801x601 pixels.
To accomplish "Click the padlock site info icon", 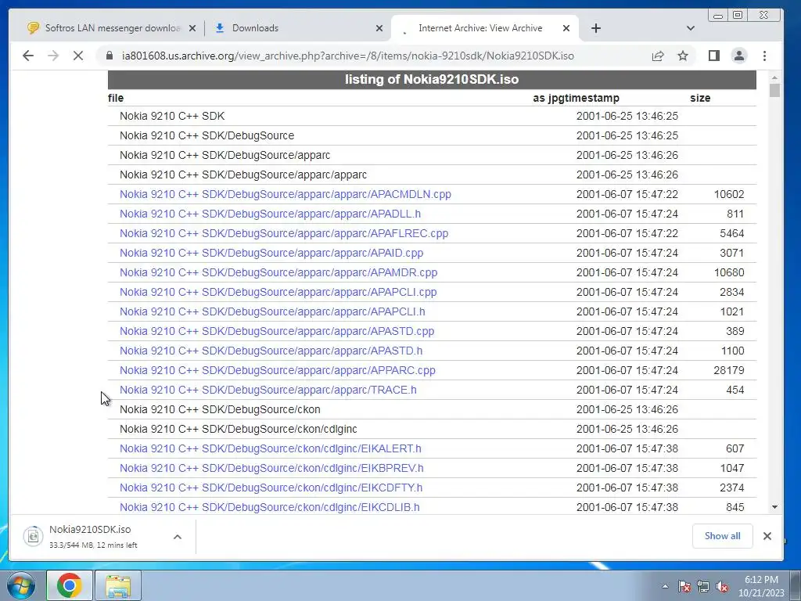I will pos(110,56).
